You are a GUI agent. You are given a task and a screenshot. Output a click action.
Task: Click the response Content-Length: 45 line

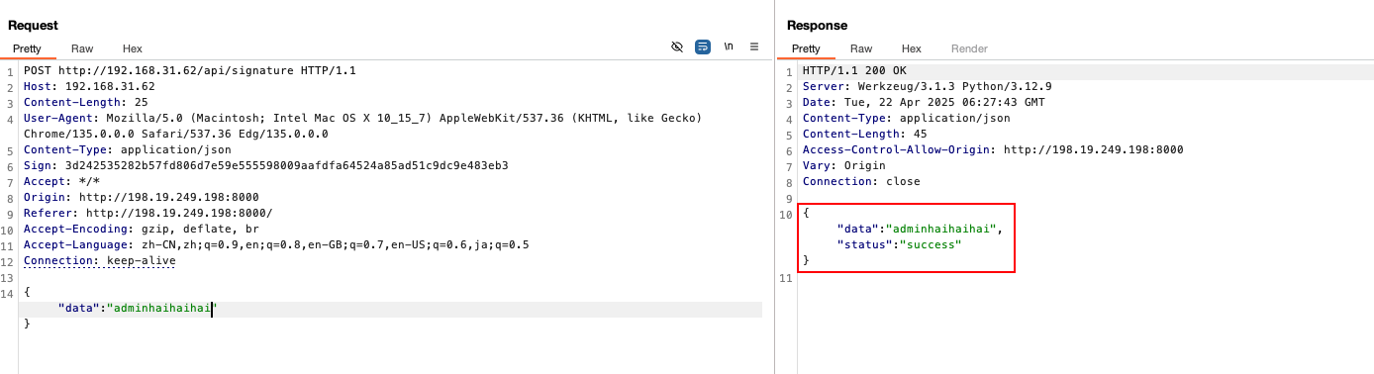(x=865, y=135)
